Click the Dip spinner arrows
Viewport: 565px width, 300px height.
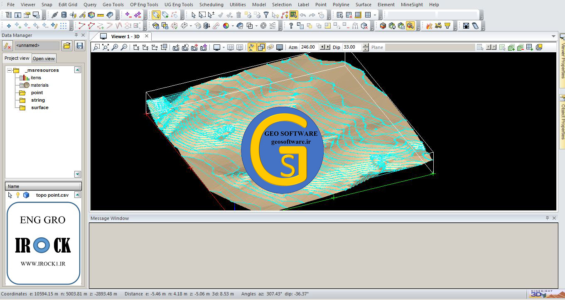click(x=366, y=47)
